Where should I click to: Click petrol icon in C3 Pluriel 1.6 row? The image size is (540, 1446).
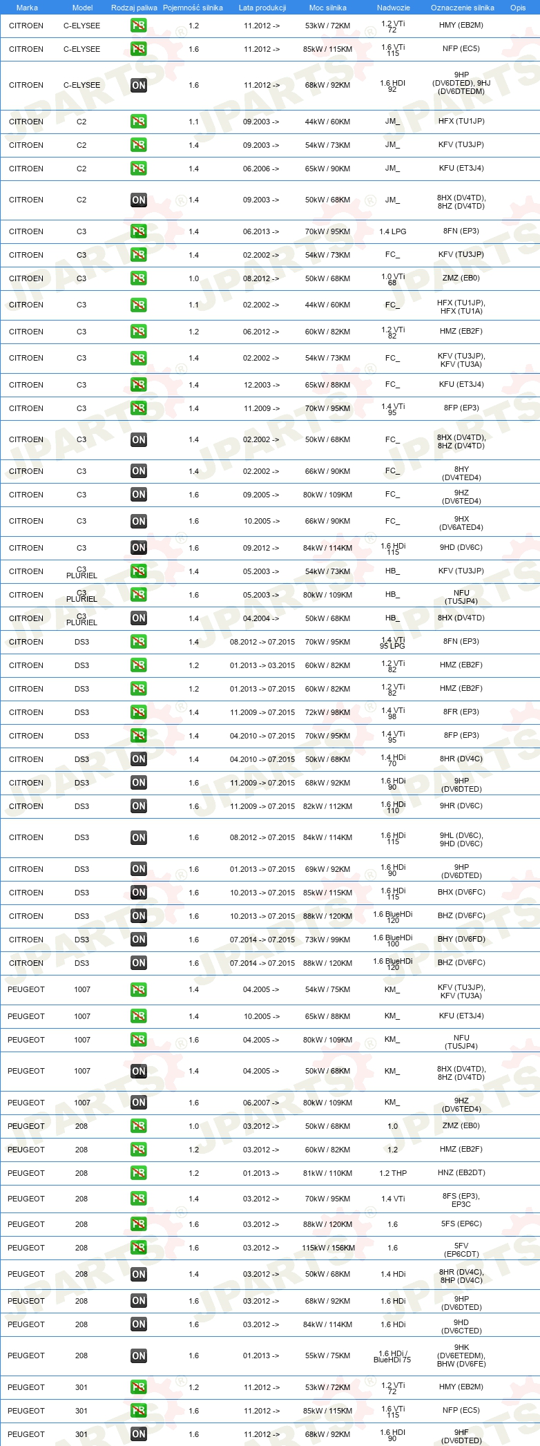coord(139,595)
